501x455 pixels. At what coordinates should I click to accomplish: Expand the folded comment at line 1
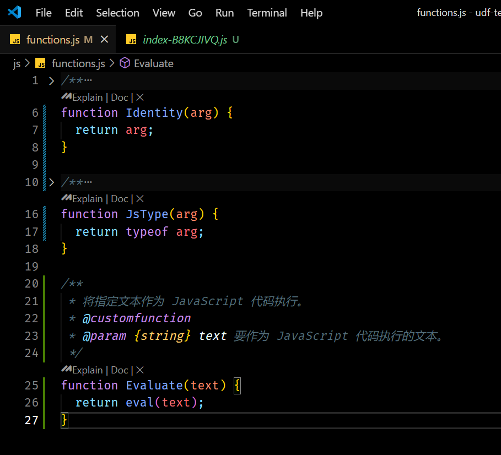tap(51, 81)
